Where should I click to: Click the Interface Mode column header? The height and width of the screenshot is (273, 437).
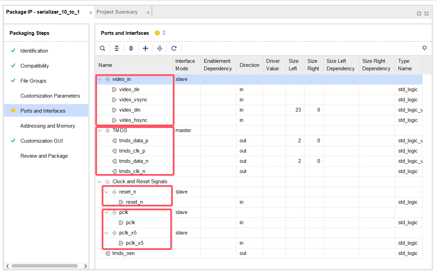(186, 65)
